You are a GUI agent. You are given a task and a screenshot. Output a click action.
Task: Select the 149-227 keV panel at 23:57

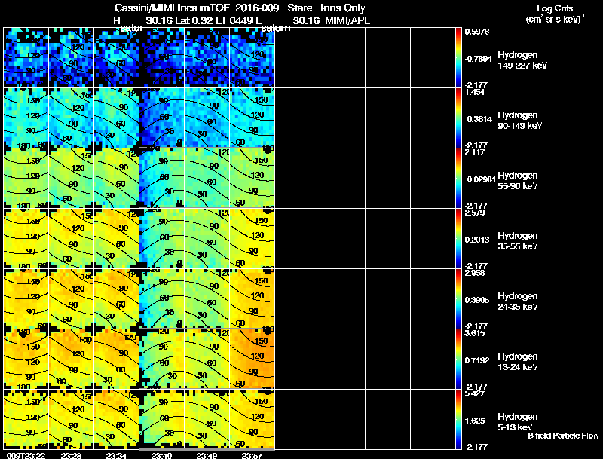253,57
